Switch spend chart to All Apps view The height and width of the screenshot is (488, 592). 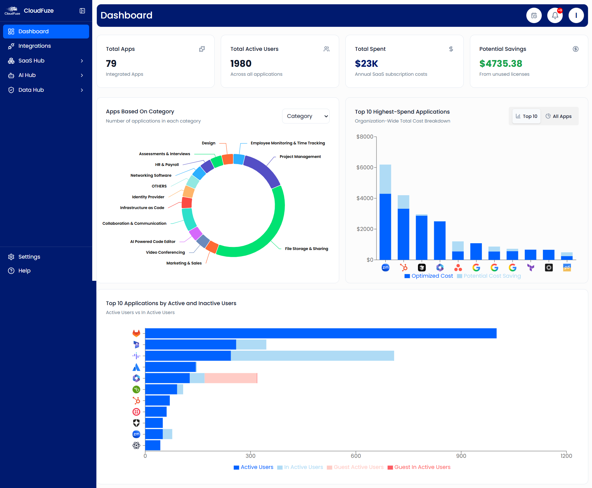558,116
